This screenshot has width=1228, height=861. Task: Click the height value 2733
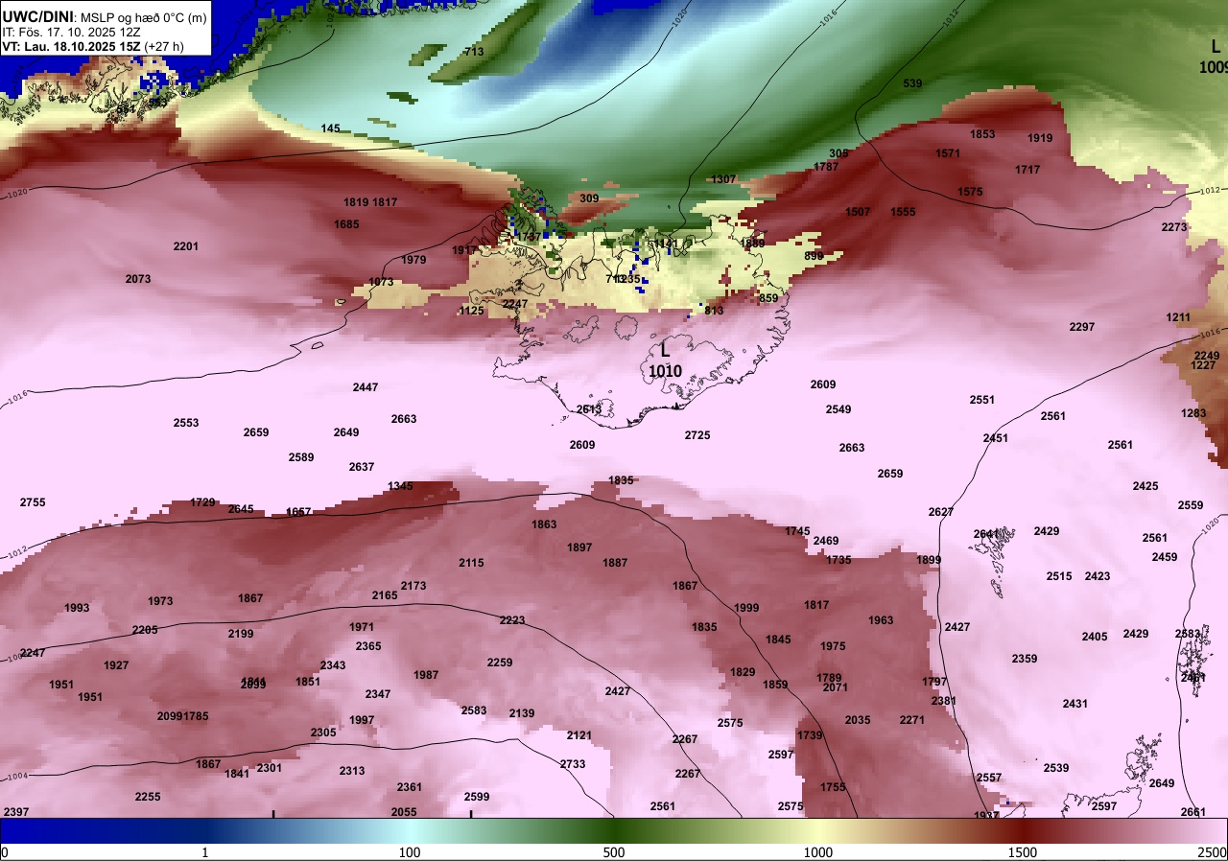573,764
